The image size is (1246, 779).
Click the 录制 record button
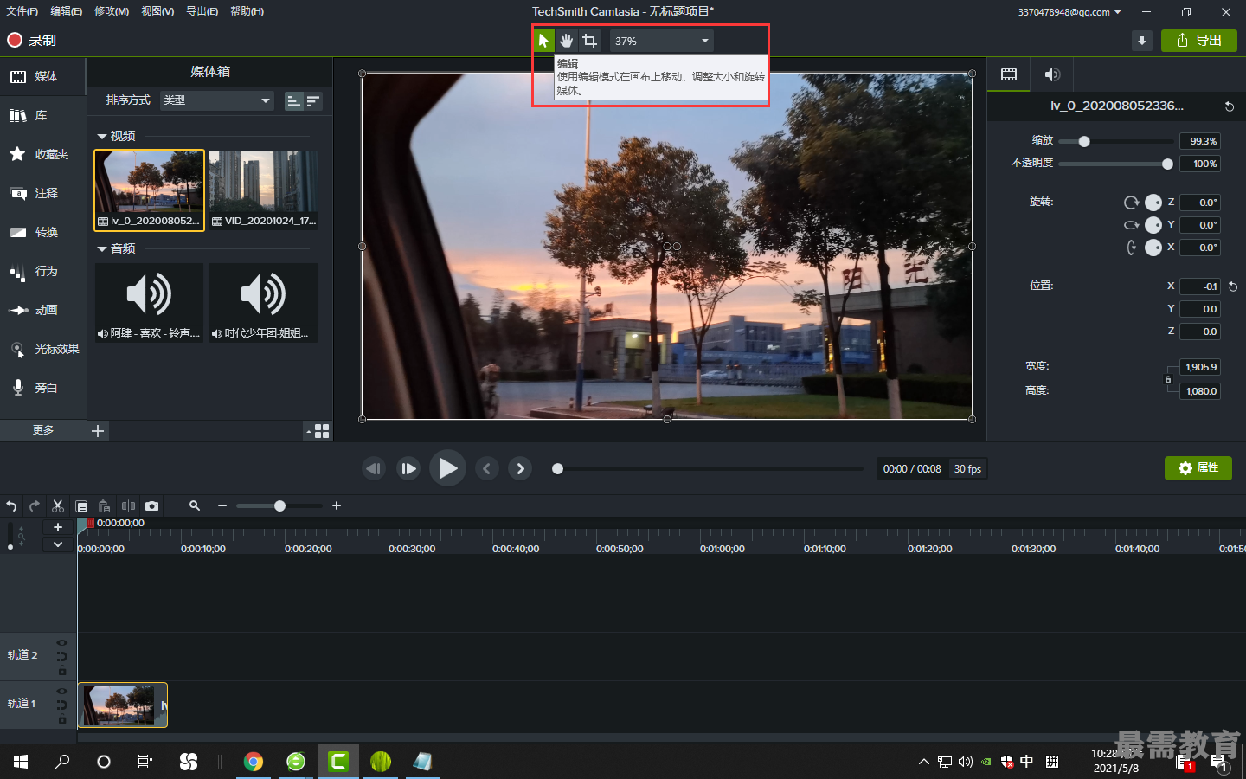point(31,40)
